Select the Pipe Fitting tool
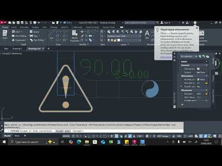Image resolution: width=222 pixels, height=166 pixels. 37,40
